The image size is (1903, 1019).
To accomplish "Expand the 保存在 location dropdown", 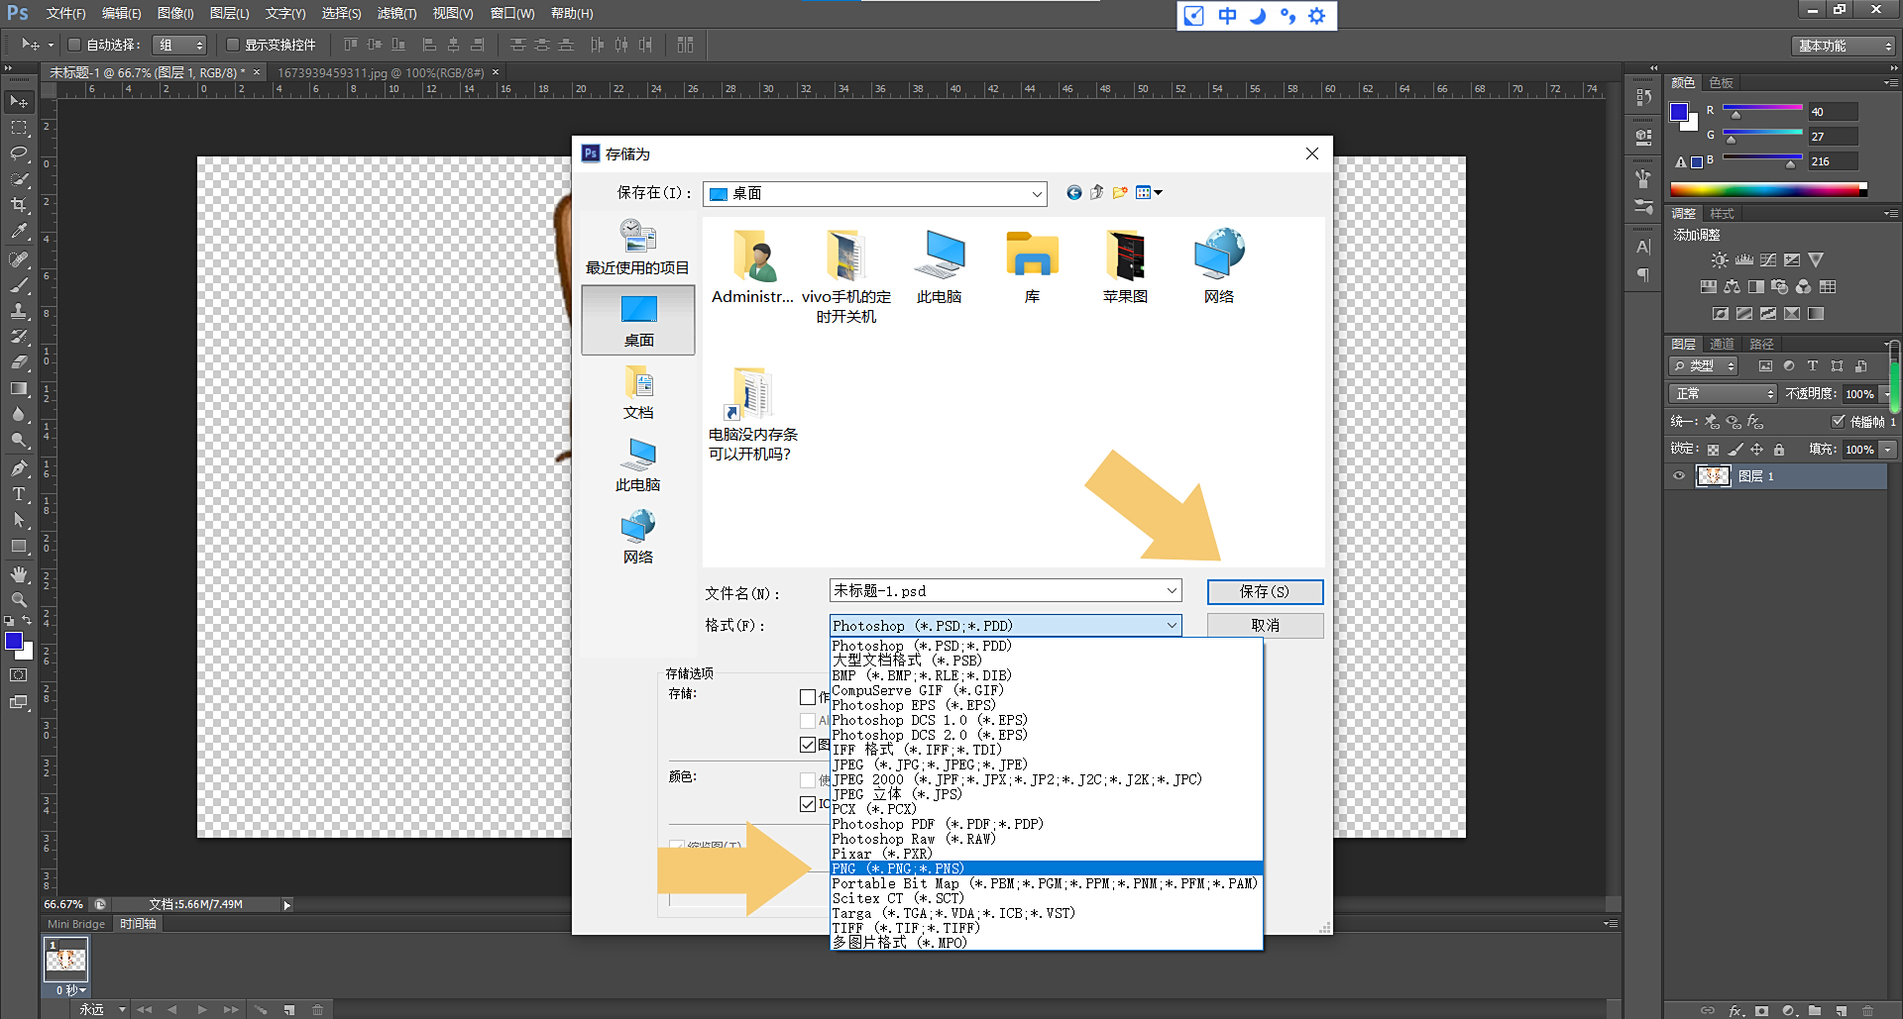I will (1037, 194).
